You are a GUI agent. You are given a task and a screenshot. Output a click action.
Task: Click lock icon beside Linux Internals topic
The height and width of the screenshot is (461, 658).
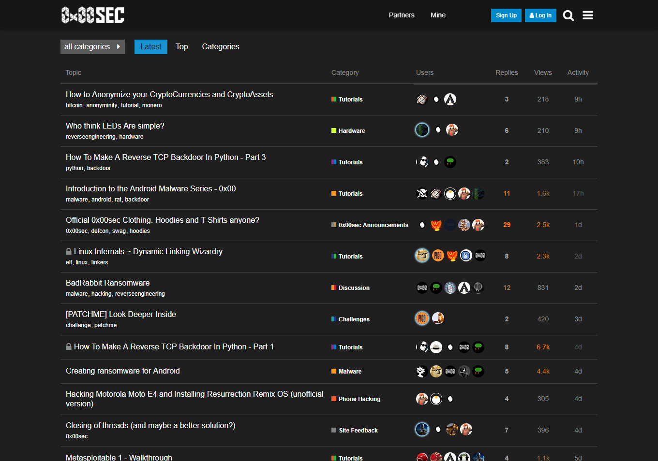tap(69, 251)
